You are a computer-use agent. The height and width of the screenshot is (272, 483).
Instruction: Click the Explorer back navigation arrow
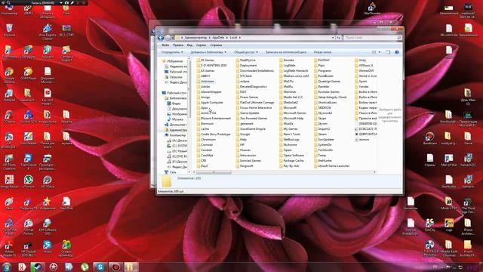161,38
